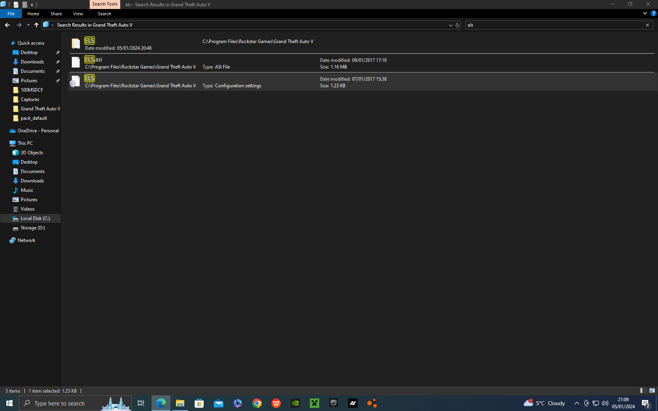This screenshot has height=411, width=658.
Task: Refresh the search results
Action: coord(457,25)
